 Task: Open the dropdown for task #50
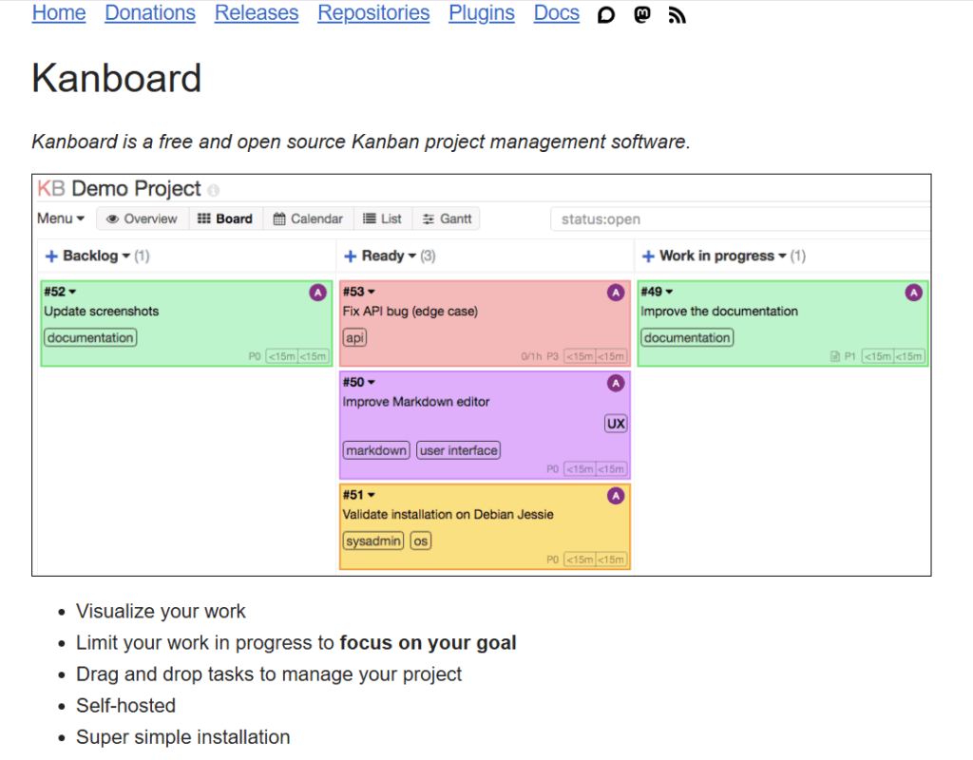[372, 382]
